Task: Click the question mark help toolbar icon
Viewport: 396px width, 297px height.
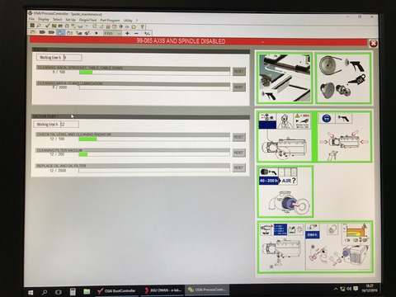Action: (x=142, y=27)
